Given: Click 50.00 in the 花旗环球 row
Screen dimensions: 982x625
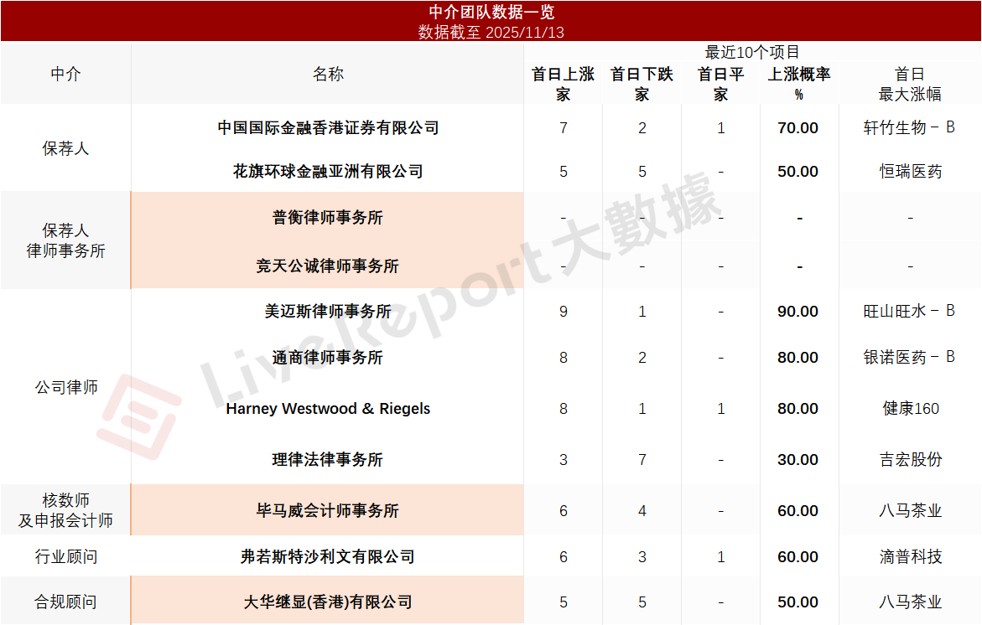Looking at the screenshot, I should [x=798, y=172].
